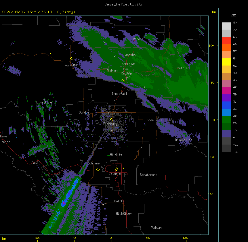Viewport: 248px width, 242px height.
Task: Click the -100 tick on horizontal axis
Action: click(36, 238)
